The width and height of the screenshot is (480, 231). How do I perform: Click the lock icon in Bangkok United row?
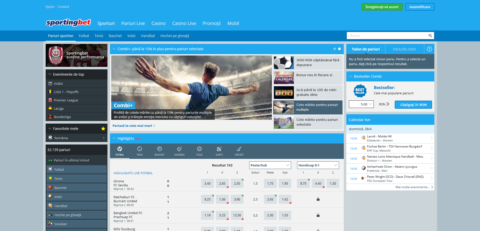coord(318,215)
